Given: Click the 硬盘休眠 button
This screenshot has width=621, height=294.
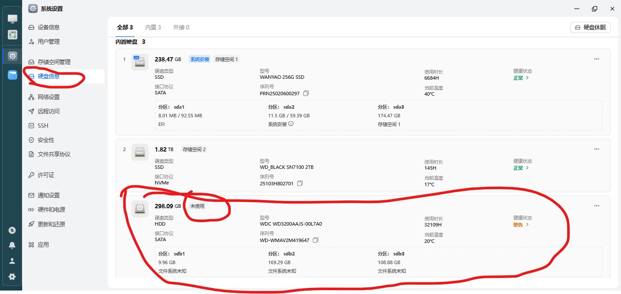Looking at the screenshot, I should click(590, 27).
